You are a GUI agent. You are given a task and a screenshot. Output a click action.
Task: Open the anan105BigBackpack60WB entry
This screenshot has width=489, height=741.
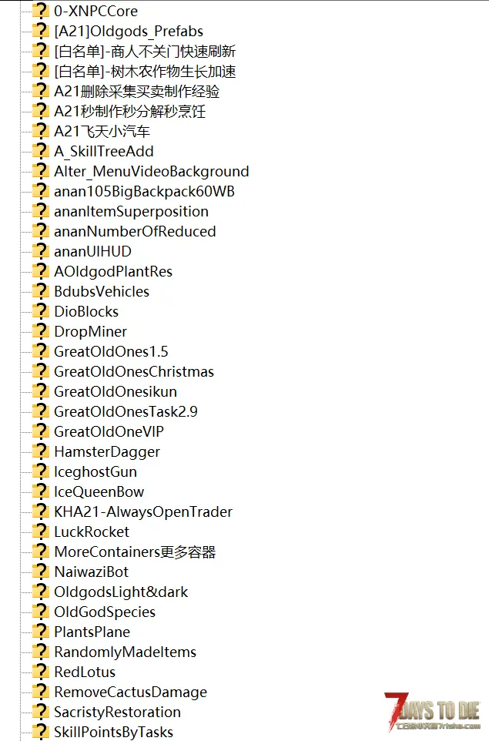144,191
